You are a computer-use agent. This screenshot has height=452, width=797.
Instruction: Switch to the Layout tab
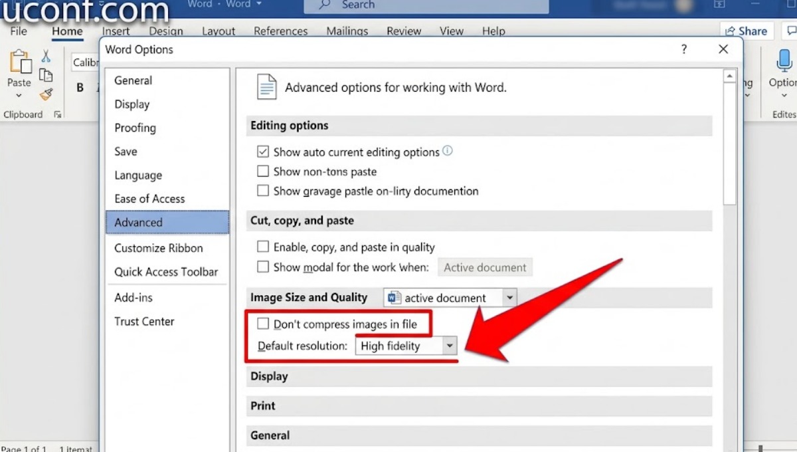coord(219,31)
